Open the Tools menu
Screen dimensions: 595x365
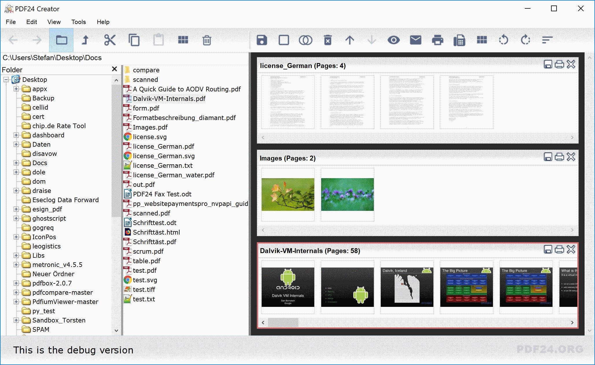coord(78,22)
